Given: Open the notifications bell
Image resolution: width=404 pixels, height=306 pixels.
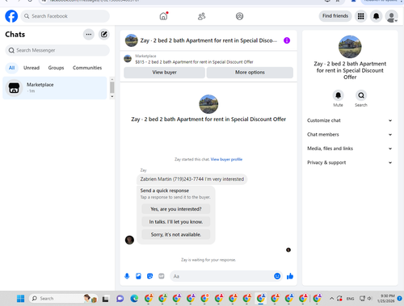Looking at the screenshot, I should [x=376, y=16].
